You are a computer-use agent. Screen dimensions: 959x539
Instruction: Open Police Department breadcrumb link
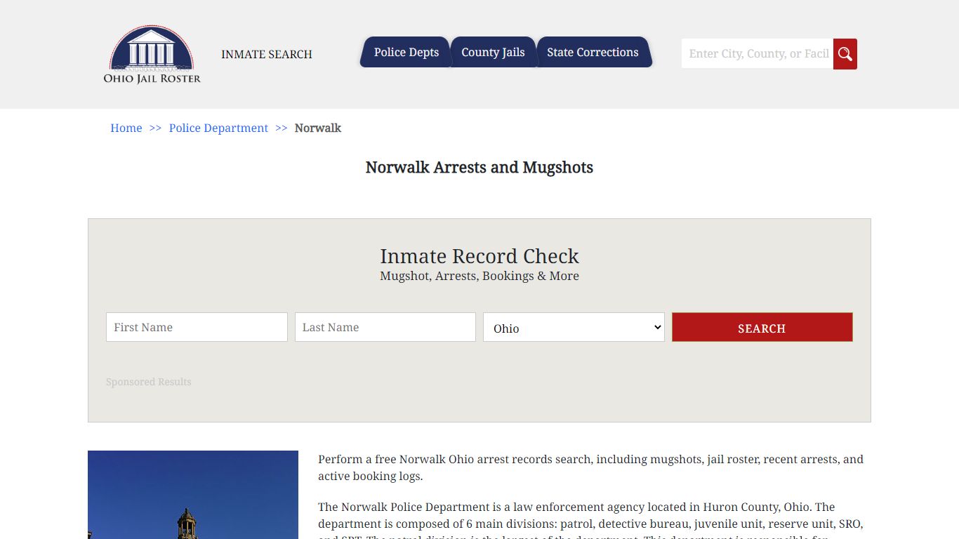(218, 128)
